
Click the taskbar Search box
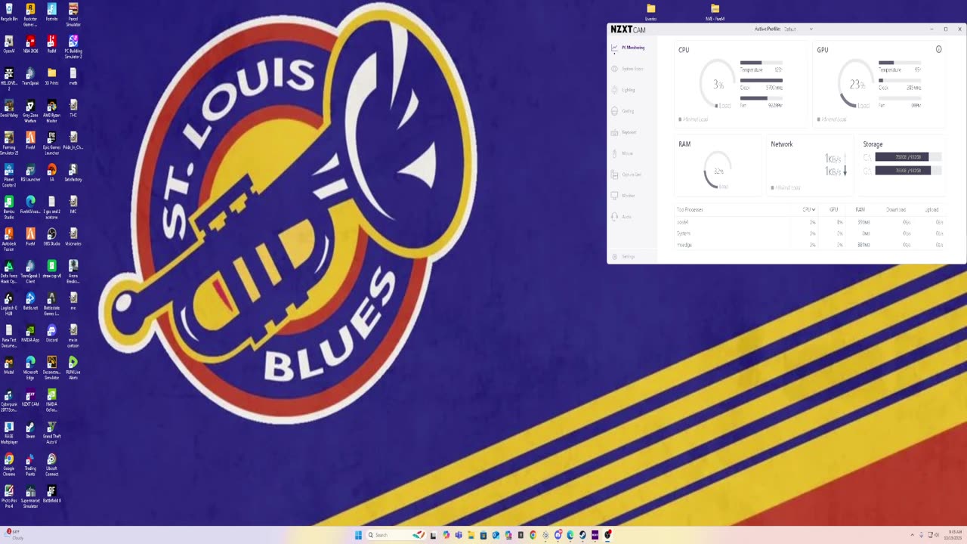tap(397, 535)
